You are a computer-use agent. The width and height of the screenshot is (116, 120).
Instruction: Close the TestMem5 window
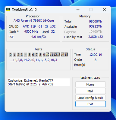[104, 10]
